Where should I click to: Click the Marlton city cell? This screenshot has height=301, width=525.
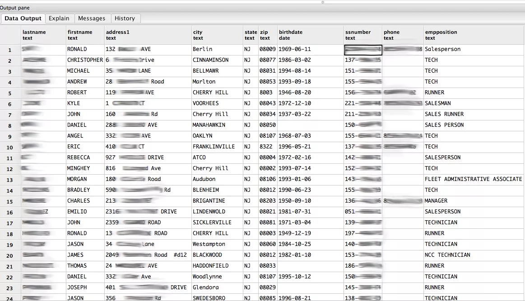coord(217,82)
